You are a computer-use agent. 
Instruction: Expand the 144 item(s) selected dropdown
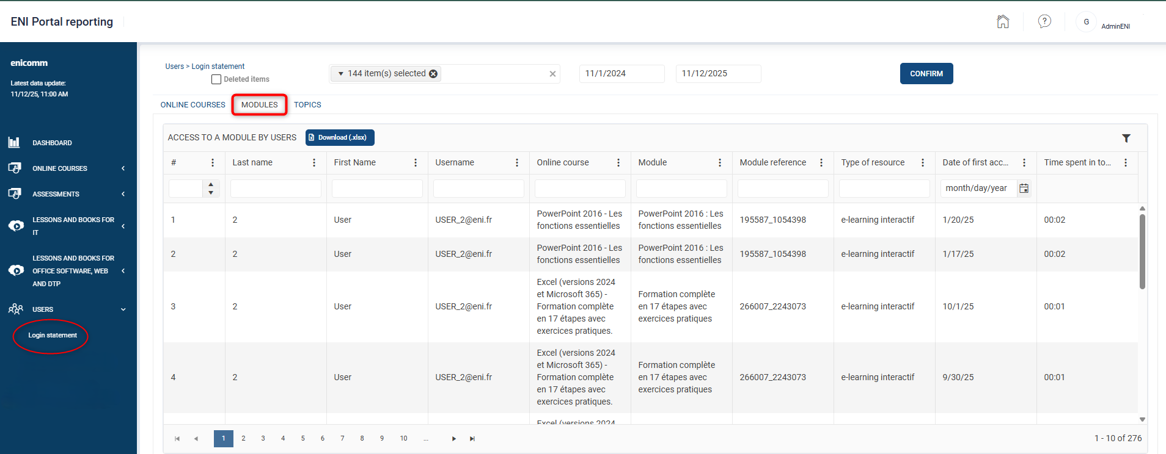tap(341, 74)
